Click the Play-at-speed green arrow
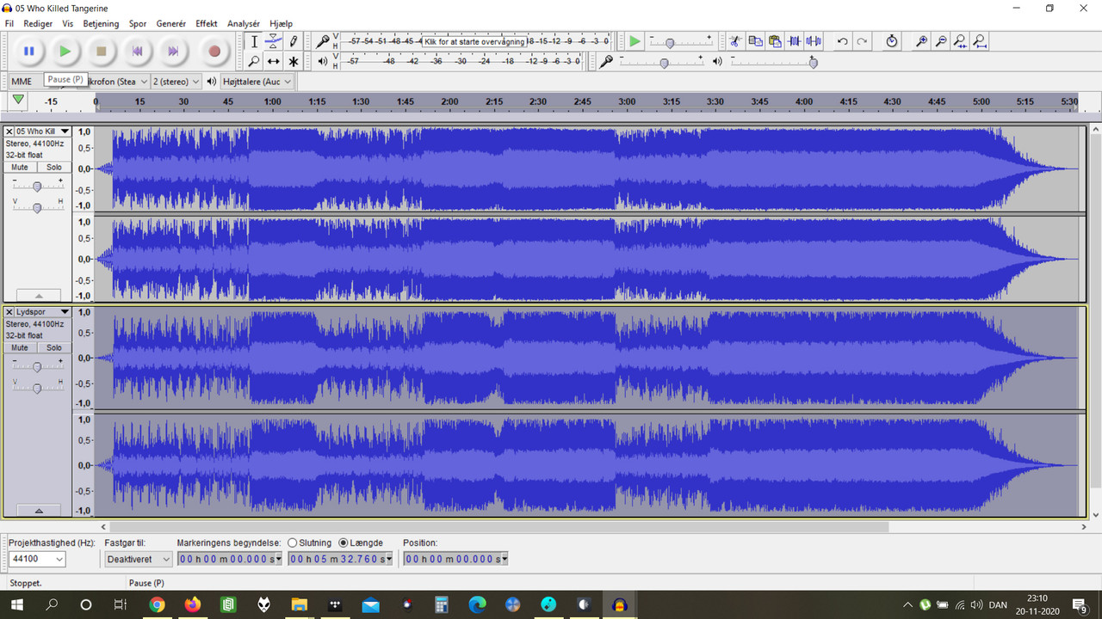Viewport: 1102px width, 619px height. click(x=635, y=41)
